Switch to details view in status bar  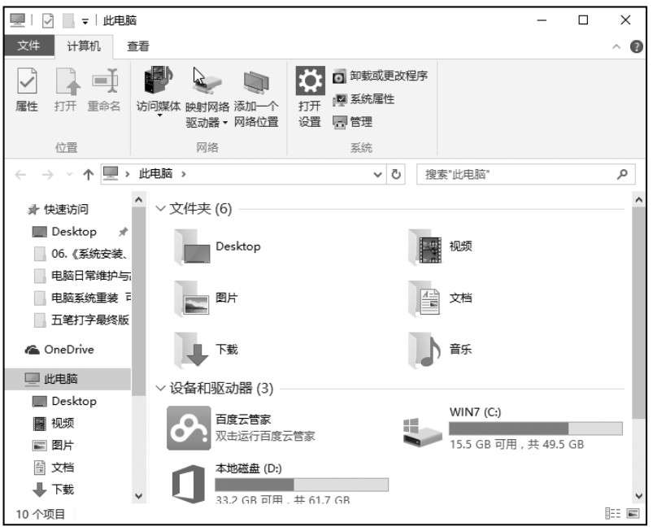point(612,513)
